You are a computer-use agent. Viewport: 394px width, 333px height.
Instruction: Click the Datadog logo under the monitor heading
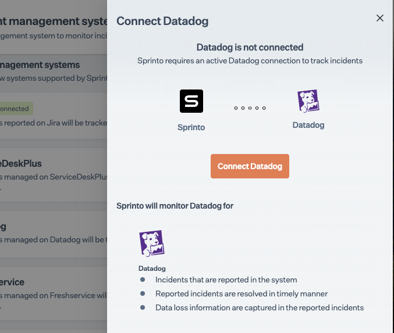(x=152, y=243)
